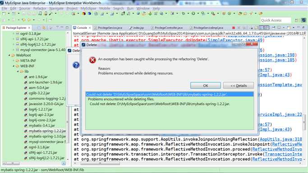The image size is (308, 173).
Task: Collapse the lib folder node
Action: 18,71
